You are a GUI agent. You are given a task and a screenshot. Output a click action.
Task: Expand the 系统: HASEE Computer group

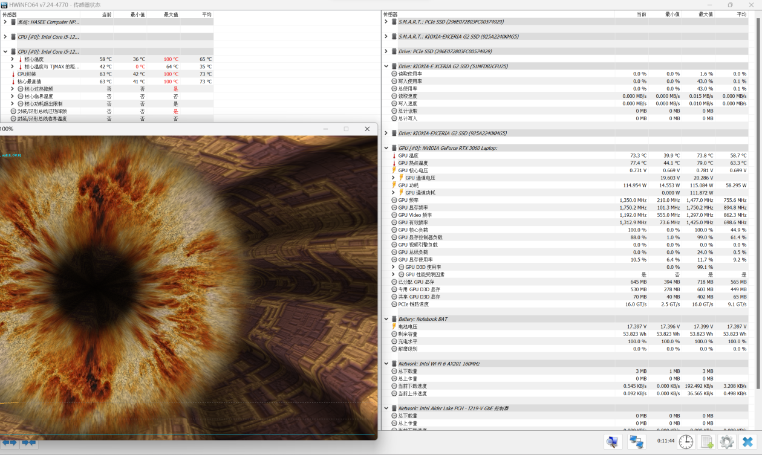[5, 22]
